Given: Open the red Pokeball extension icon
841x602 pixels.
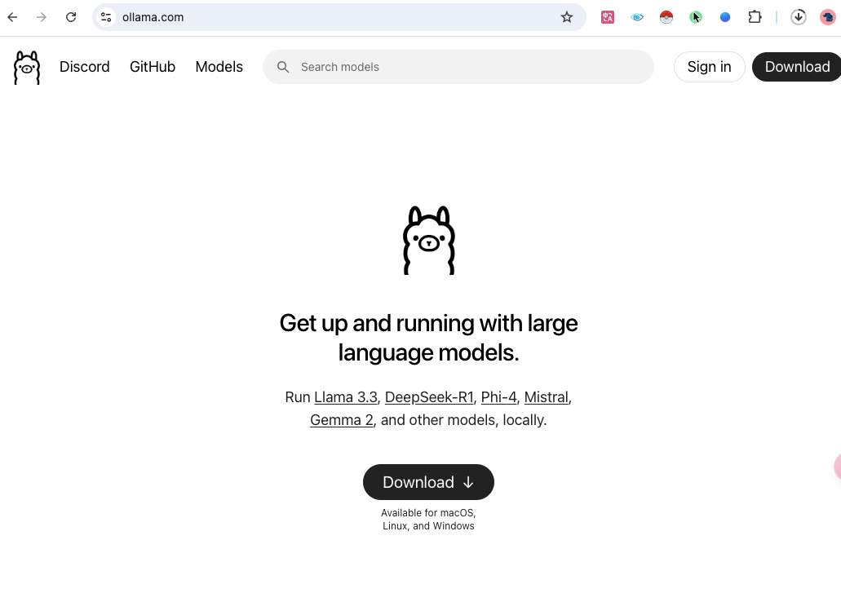Looking at the screenshot, I should [666, 17].
